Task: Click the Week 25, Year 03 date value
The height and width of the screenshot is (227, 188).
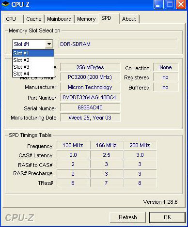Action: pyautogui.click(x=90, y=118)
